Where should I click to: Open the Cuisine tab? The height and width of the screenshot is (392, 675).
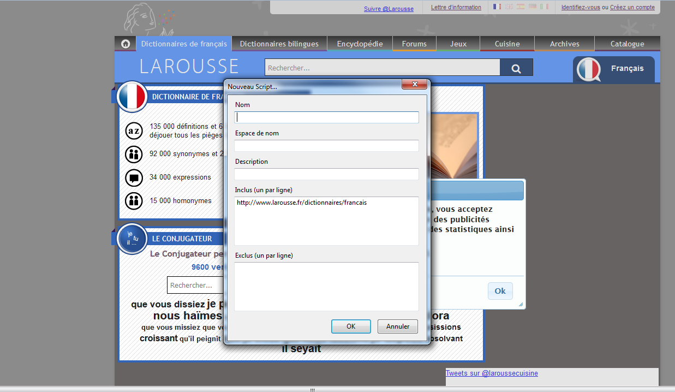[x=507, y=44]
